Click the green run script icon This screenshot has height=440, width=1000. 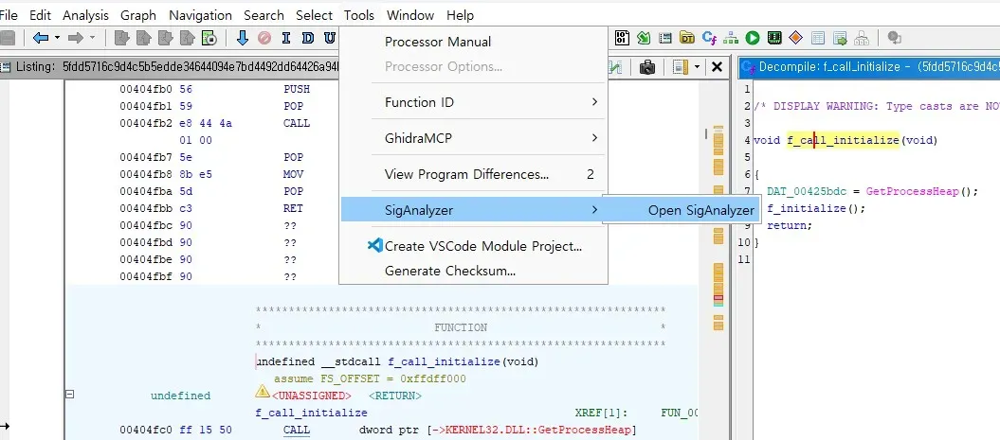[752, 39]
